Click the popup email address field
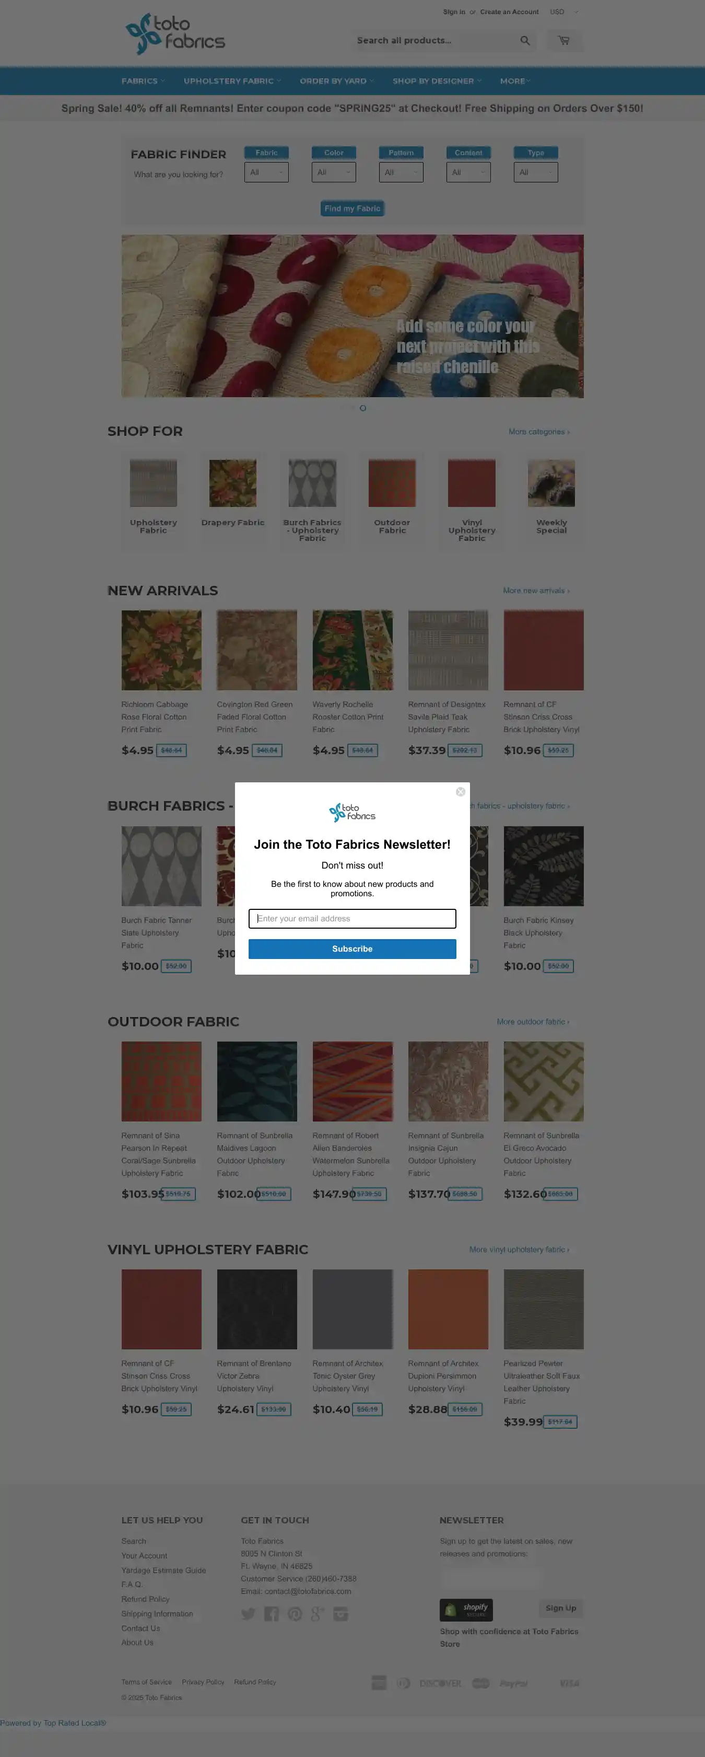Image resolution: width=705 pixels, height=1757 pixels. coord(352,919)
